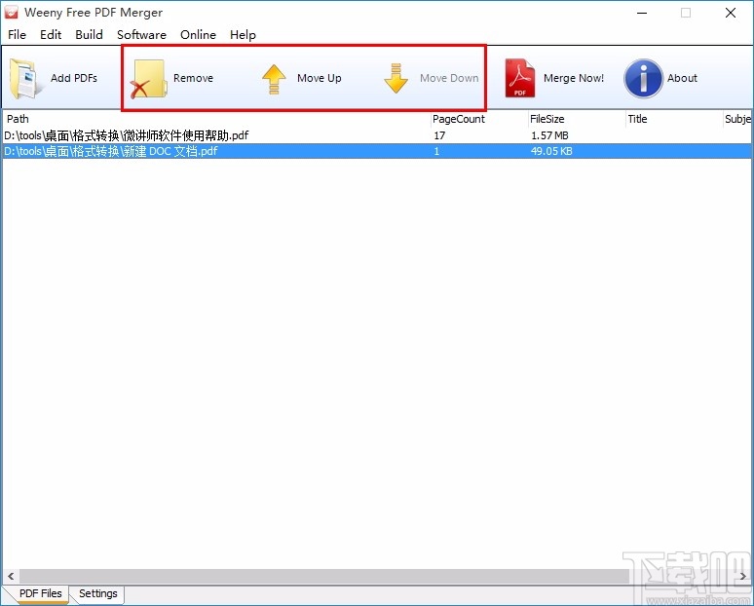Viewport: 754px width, 606px height.
Task: Close the Weeny Free PDF Merger window
Action: click(x=731, y=13)
